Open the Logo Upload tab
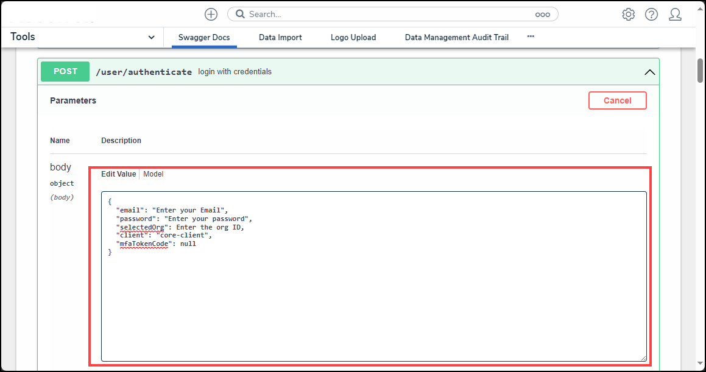This screenshot has width=706, height=372. (353, 37)
